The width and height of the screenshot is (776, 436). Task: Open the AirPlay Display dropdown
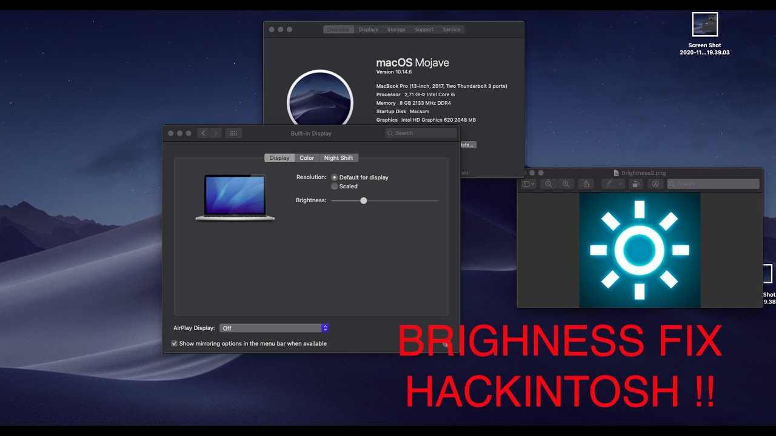click(274, 328)
